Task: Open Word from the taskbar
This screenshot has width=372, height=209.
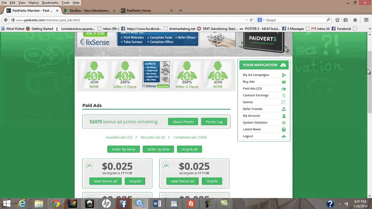Action: 157,203
